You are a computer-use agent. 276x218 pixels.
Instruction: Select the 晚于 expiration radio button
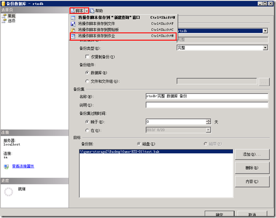87,122
